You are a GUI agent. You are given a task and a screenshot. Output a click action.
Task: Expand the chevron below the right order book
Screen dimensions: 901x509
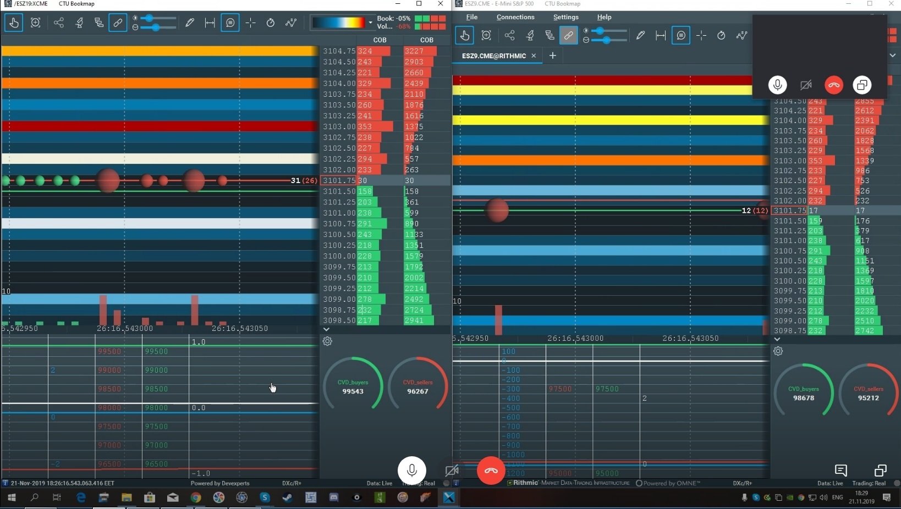click(777, 339)
